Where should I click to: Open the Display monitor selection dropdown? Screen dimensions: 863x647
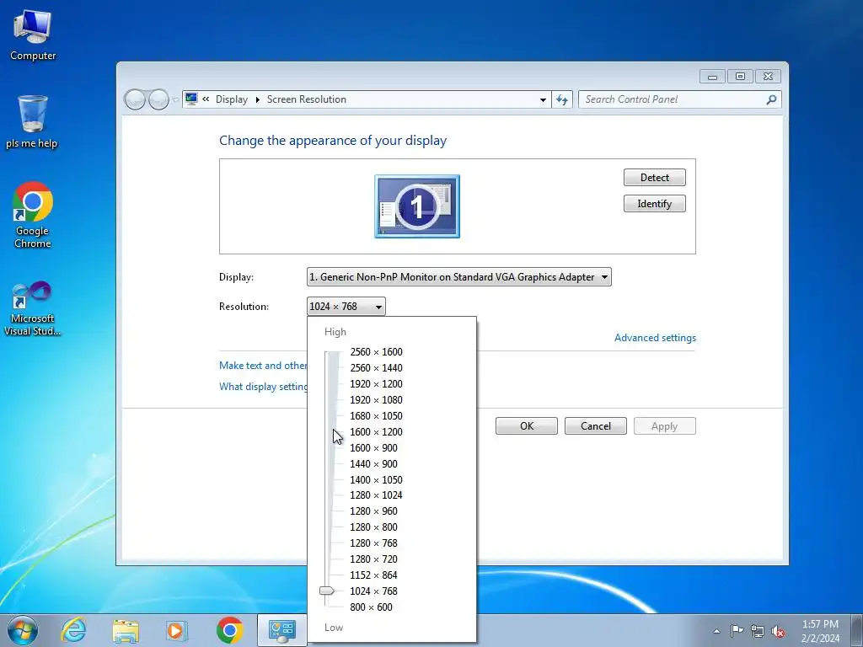tap(459, 276)
